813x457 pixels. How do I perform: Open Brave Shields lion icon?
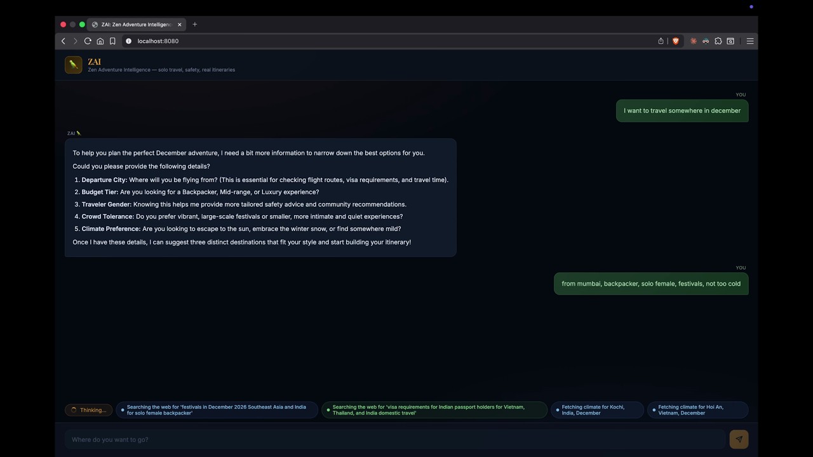675,41
